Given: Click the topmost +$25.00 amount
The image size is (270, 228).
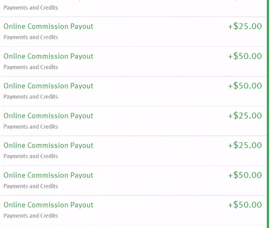Looking at the screenshot, I should point(245,27).
